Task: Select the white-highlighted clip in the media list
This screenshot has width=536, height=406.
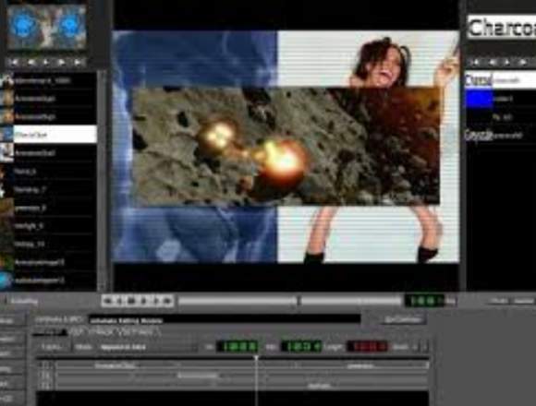Action: point(49,135)
